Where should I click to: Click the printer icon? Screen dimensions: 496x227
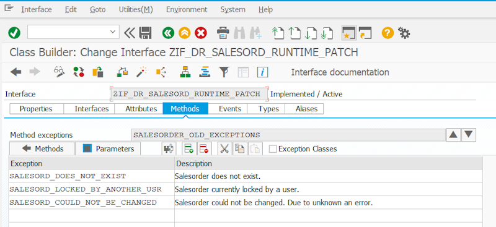click(x=223, y=33)
